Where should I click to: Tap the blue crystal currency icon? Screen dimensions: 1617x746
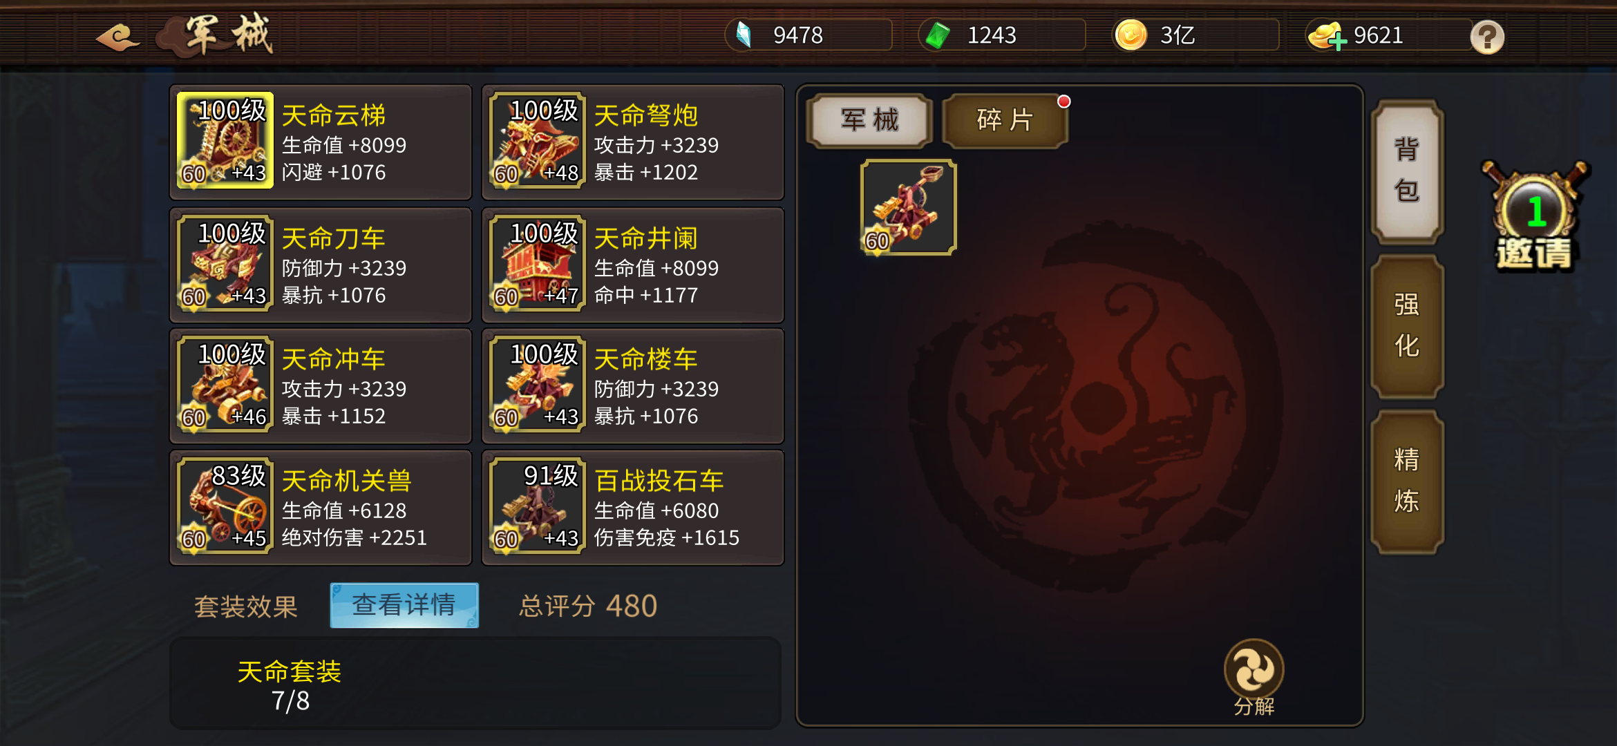click(x=744, y=35)
